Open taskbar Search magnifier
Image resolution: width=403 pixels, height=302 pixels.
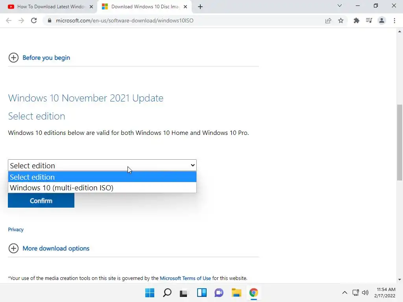[x=167, y=293]
